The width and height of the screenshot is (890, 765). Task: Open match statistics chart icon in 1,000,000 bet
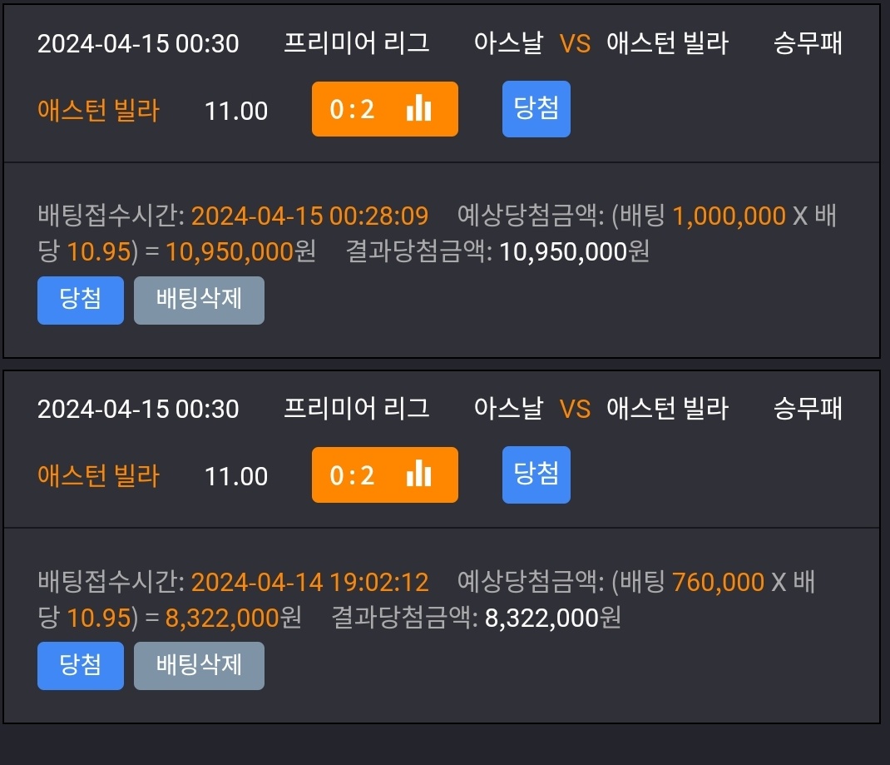click(418, 108)
